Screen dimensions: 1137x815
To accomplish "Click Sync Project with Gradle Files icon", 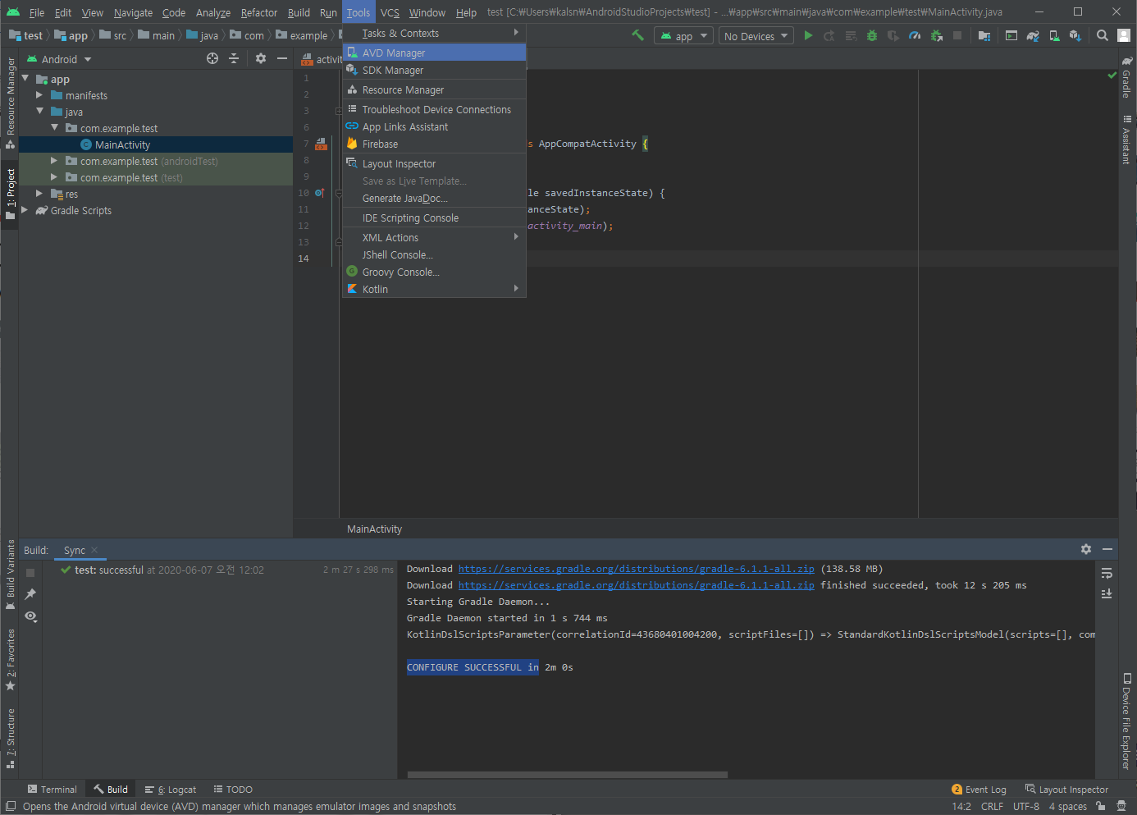I will click(x=1033, y=35).
